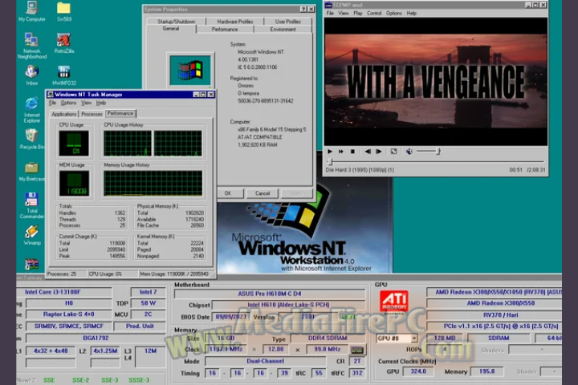
Task: Open Options menu in media player
Action: tap(394, 13)
